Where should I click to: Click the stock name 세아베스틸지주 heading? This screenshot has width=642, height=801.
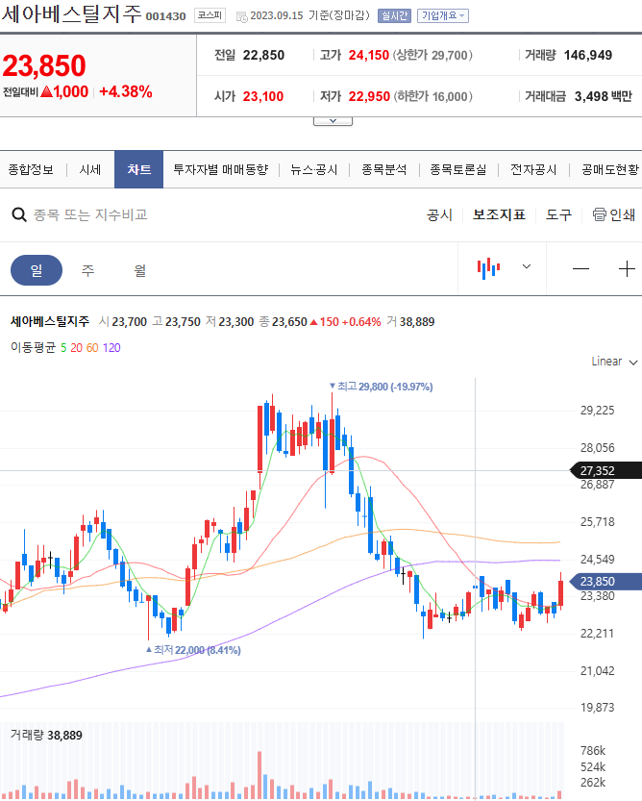point(71,13)
